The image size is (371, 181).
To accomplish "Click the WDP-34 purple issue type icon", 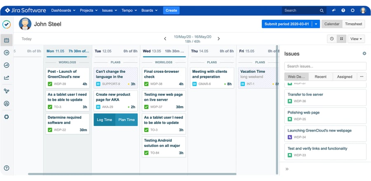I will [x=290, y=137].
